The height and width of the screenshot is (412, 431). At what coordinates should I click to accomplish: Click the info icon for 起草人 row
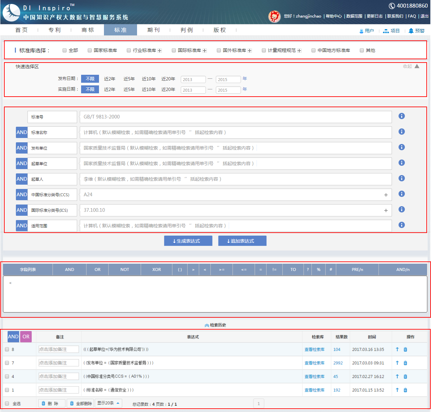402,178
